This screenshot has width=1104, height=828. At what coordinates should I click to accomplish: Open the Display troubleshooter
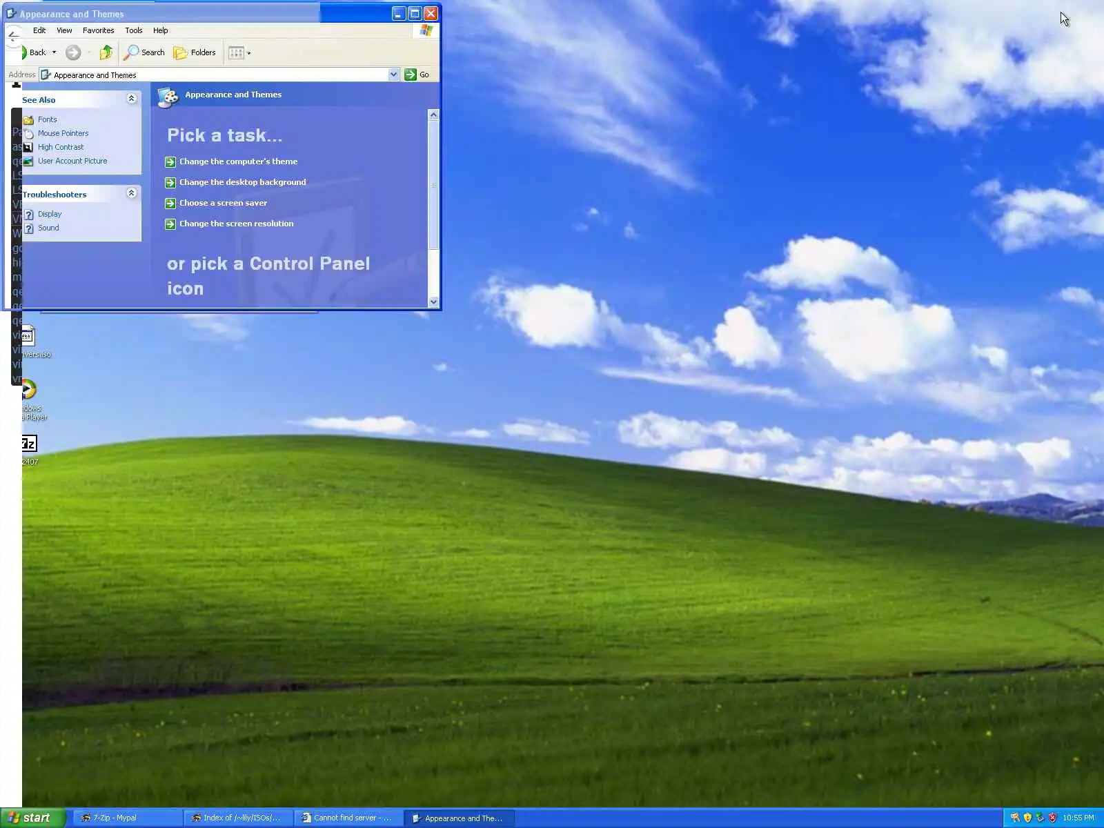point(50,214)
